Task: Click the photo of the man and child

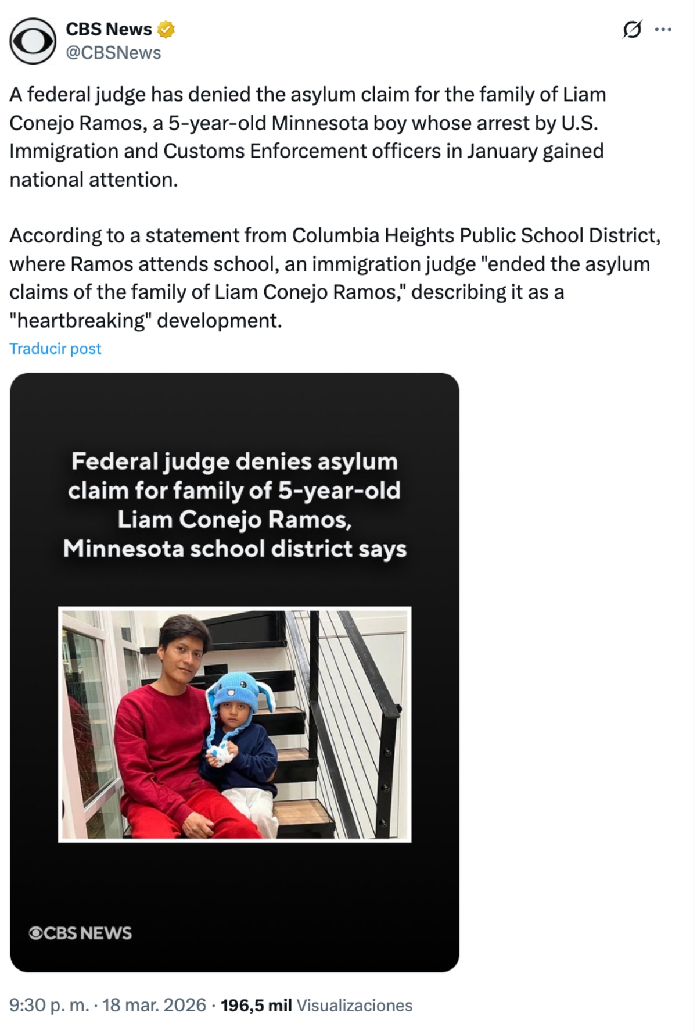Action: point(235,724)
